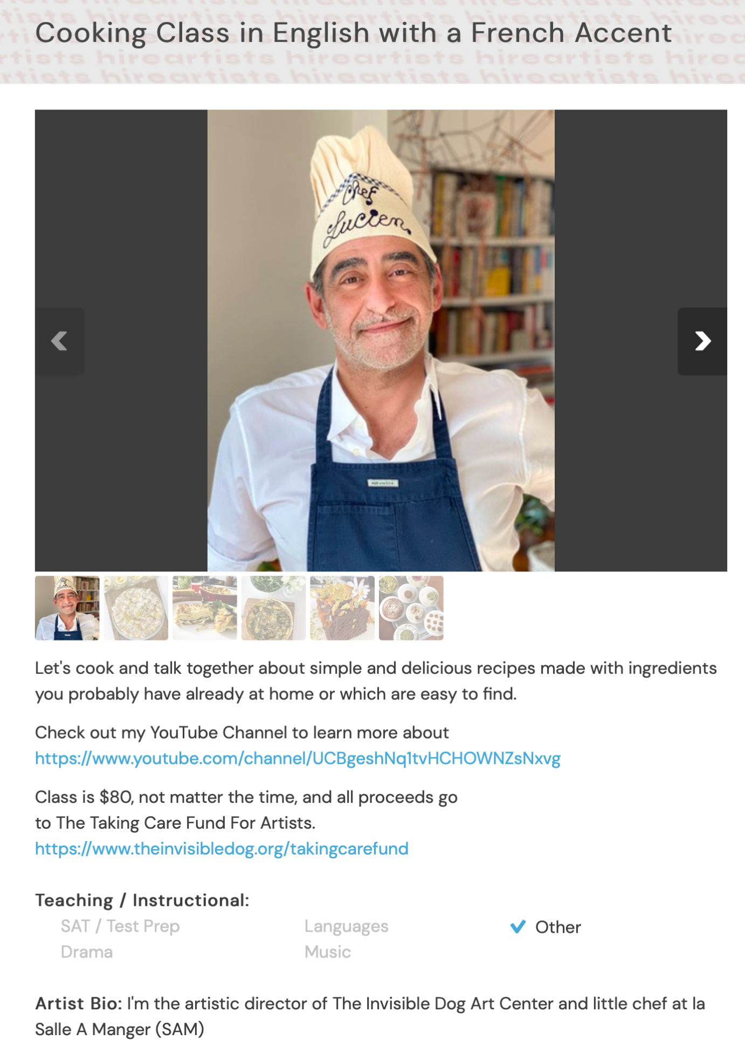Image resolution: width=745 pixels, height=1040 pixels.
Task: Toggle the SAT / Test Prep option
Action: (120, 926)
